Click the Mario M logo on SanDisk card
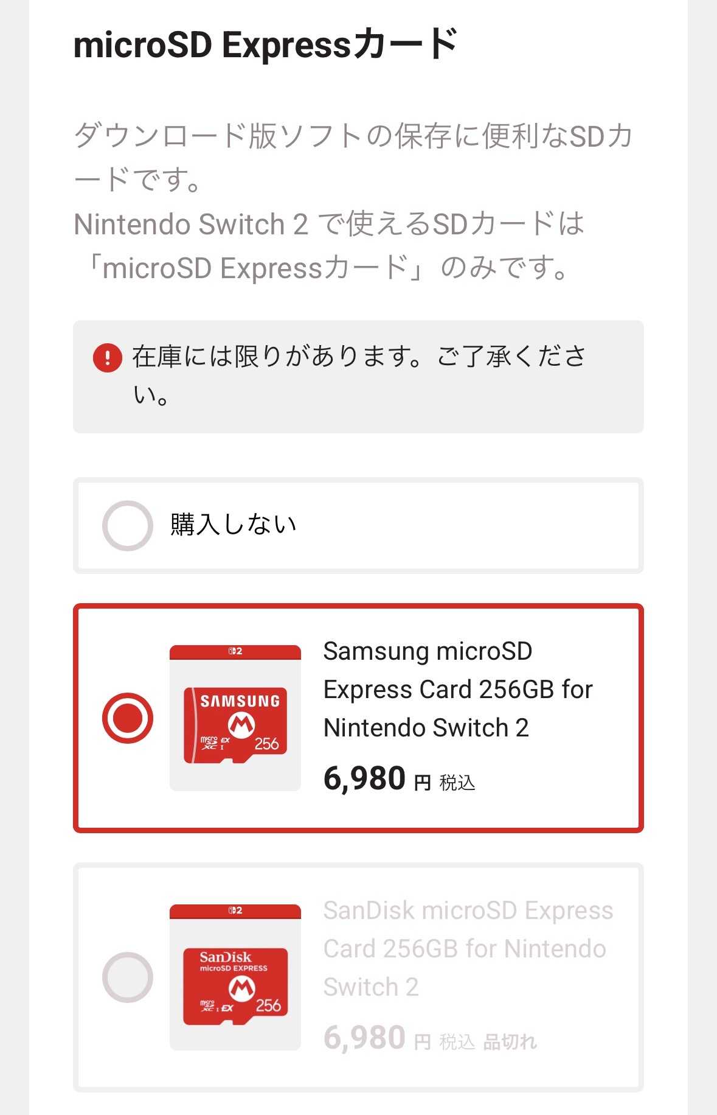 [x=241, y=988]
